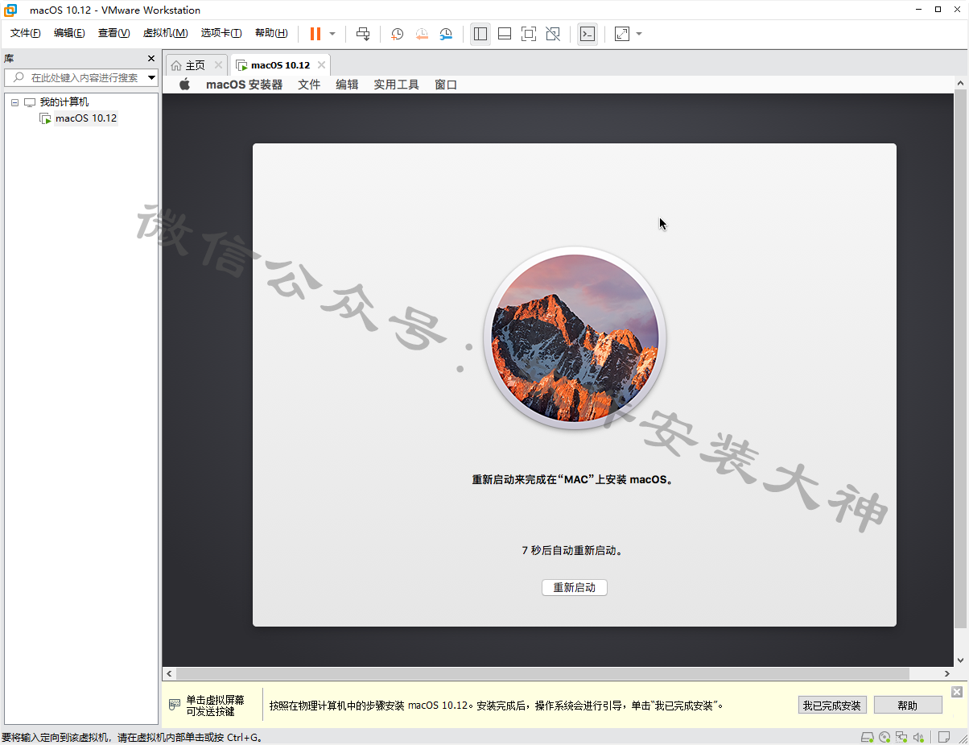This screenshot has width=969, height=745.
Task: Open the power options dropdown beside the pause icon
Action: click(x=332, y=34)
